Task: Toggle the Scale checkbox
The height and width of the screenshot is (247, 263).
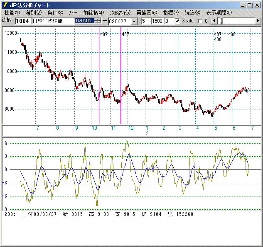Action: [178, 21]
